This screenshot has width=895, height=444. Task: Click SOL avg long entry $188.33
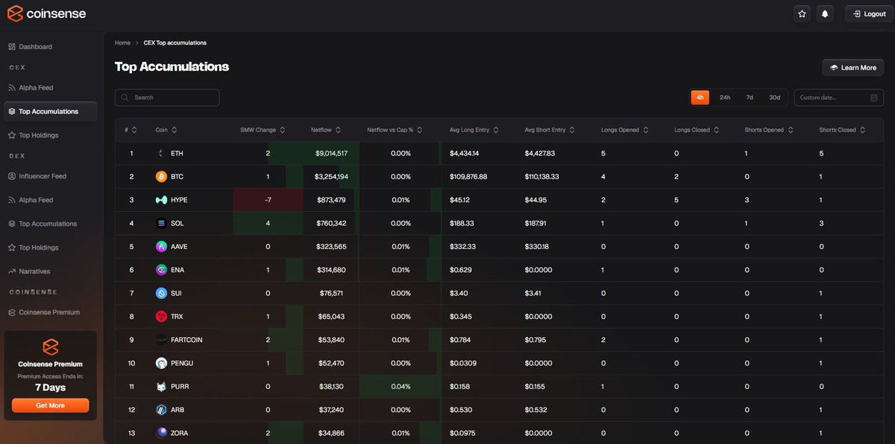462,223
